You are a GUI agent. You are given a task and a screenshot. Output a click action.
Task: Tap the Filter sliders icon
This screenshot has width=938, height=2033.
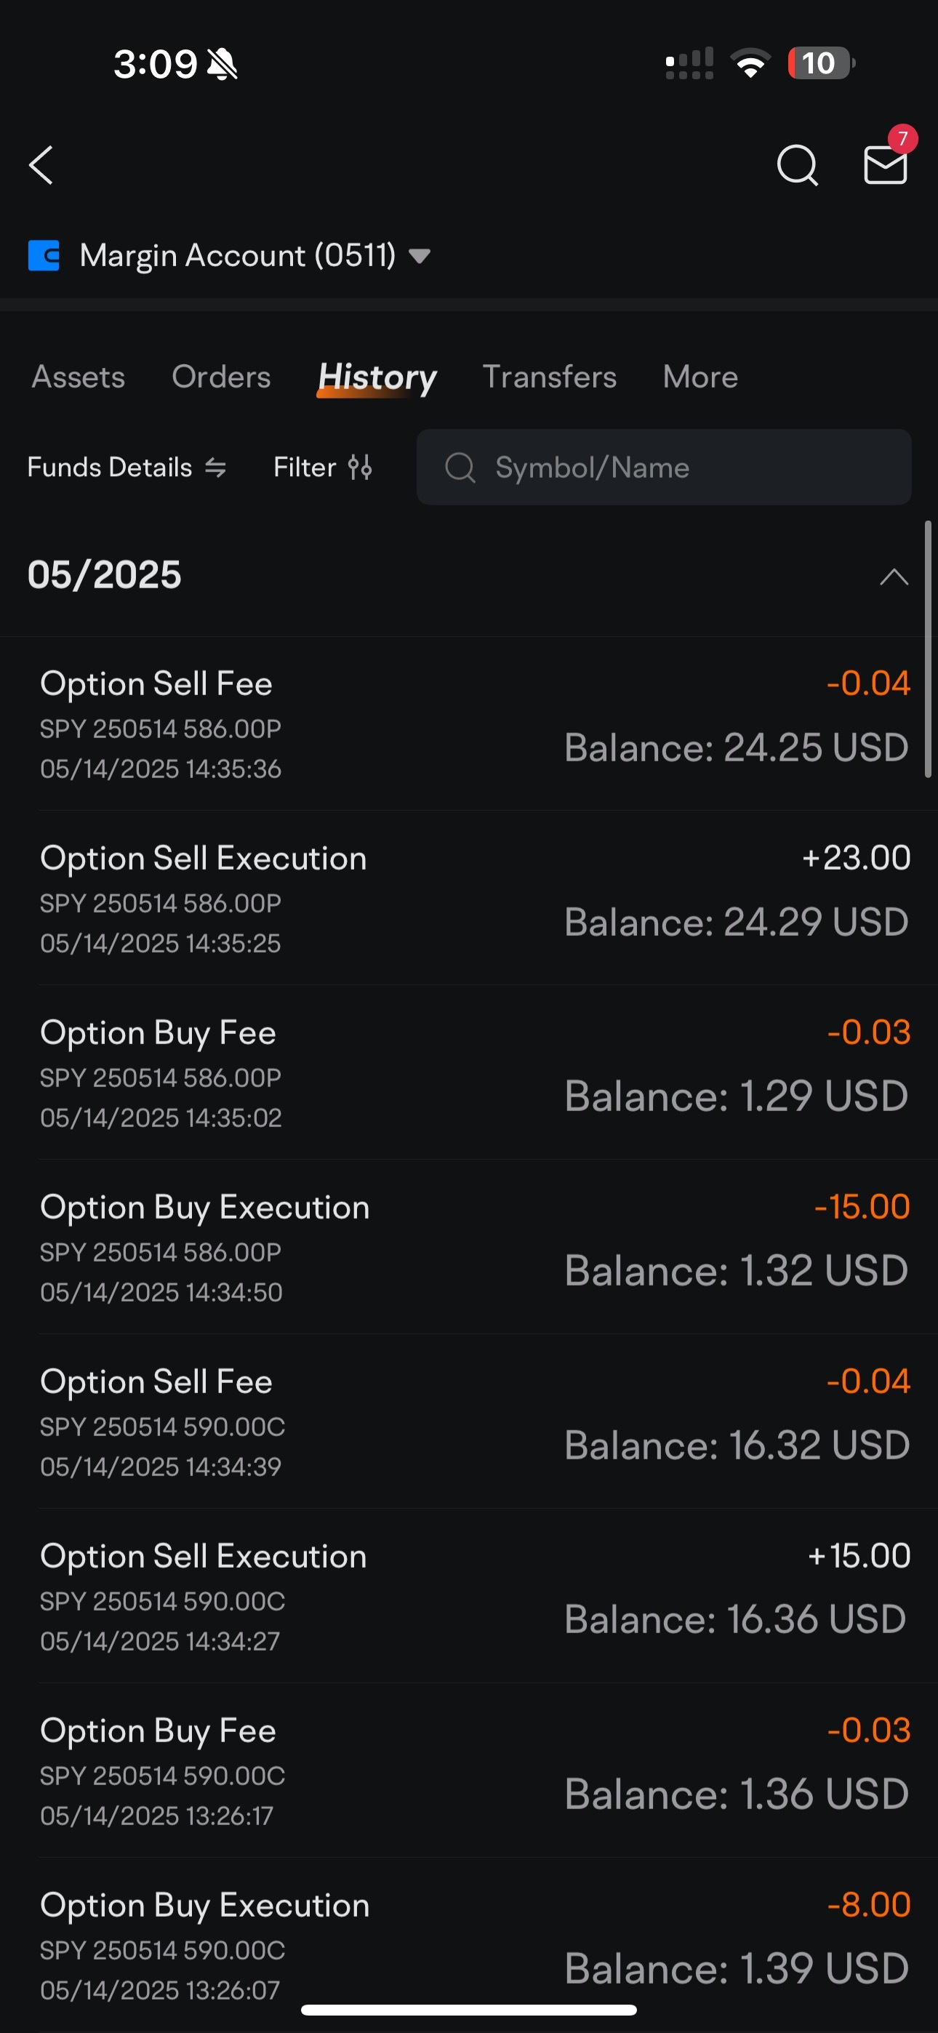[360, 468]
